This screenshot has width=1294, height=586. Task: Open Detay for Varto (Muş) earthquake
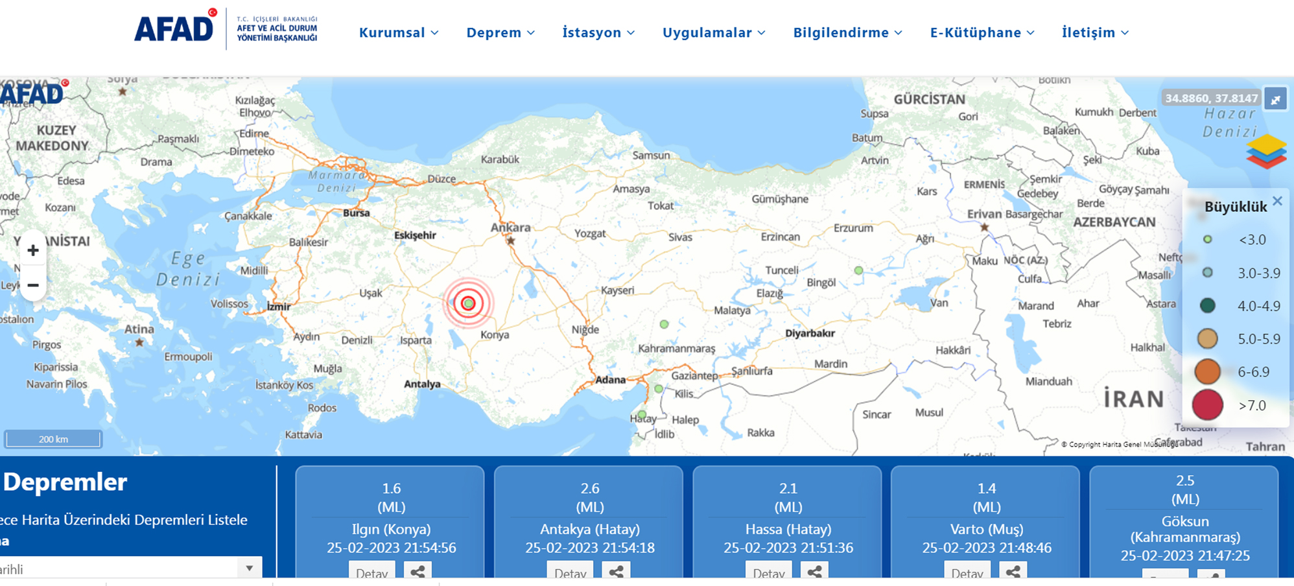[x=967, y=571]
